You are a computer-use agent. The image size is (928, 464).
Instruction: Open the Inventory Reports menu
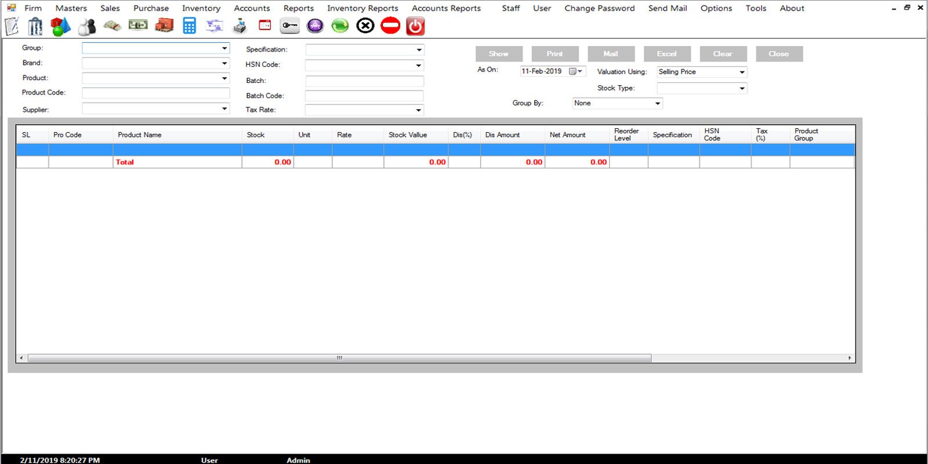click(x=362, y=8)
